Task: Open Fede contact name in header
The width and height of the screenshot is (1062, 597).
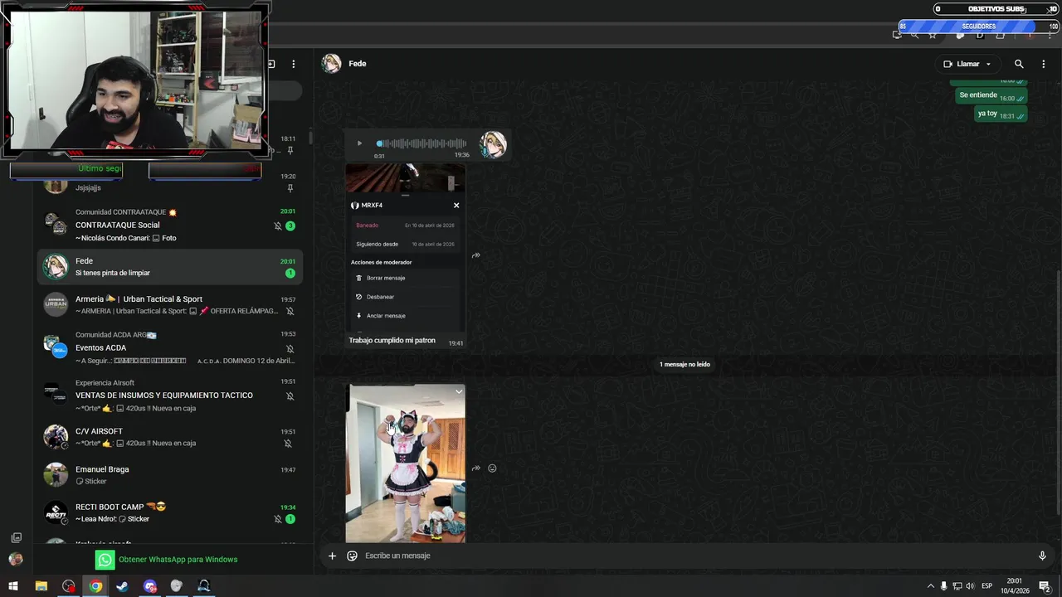Action: tap(358, 64)
